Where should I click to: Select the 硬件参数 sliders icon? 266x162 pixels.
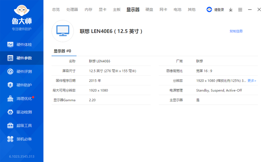pos(10,58)
